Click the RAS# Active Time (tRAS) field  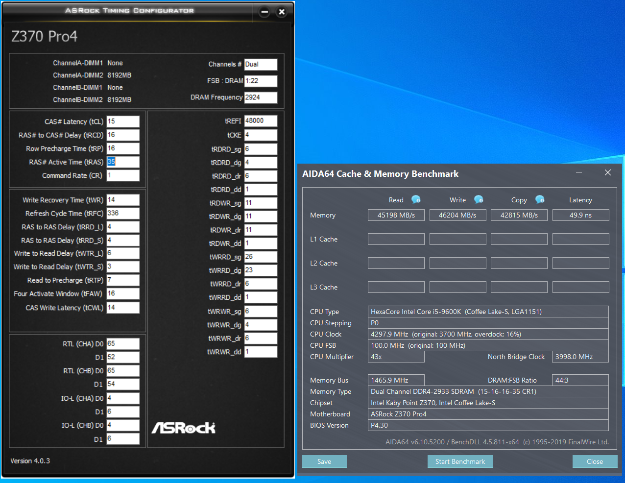(x=123, y=162)
